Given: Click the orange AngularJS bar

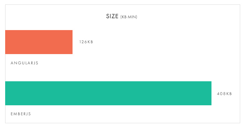Looking at the screenshot, I should [x=39, y=42].
